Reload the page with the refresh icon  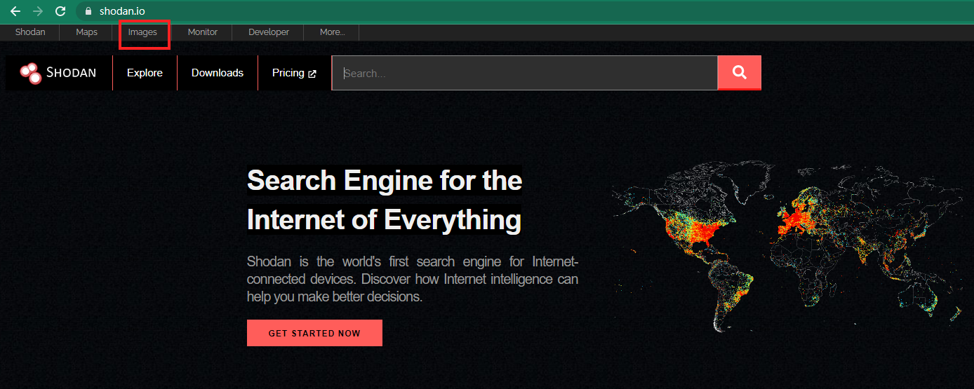60,11
